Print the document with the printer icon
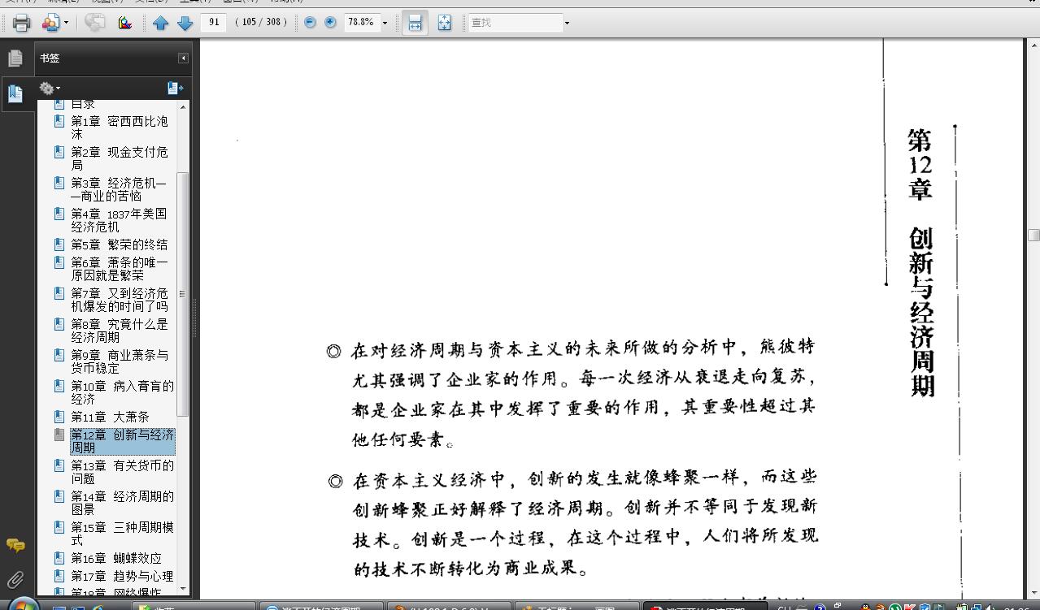This screenshot has height=610, width=1040. point(21,23)
